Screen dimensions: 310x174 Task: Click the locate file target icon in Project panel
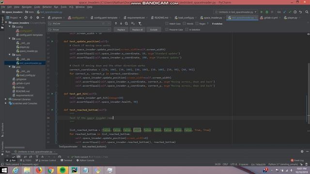26,17
